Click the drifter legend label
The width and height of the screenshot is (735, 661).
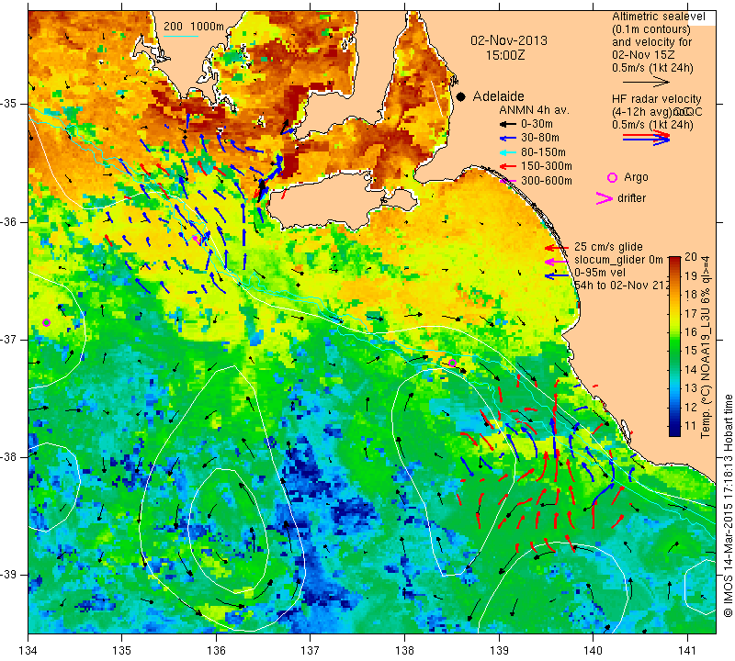pos(631,198)
